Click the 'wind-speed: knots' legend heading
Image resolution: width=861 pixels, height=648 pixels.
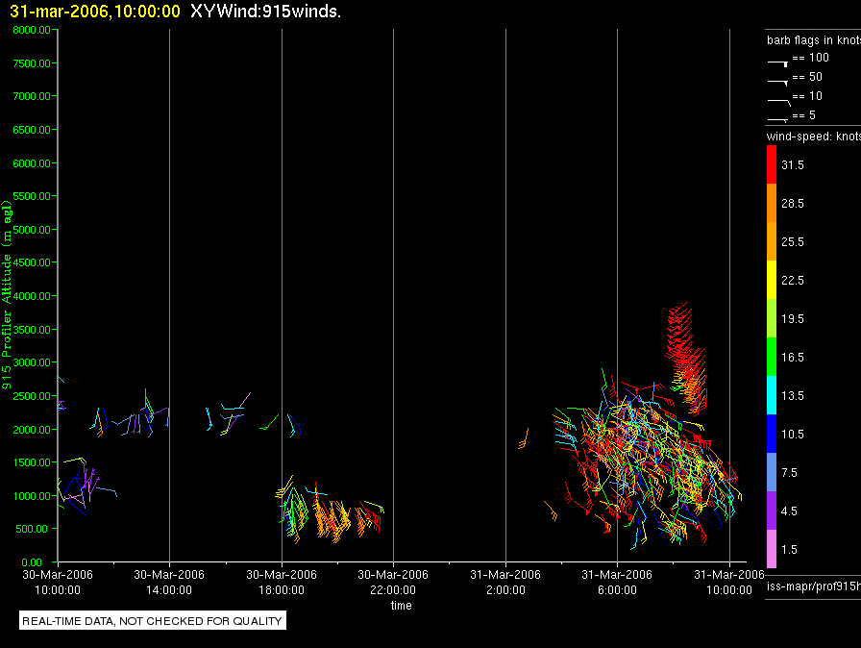814,137
